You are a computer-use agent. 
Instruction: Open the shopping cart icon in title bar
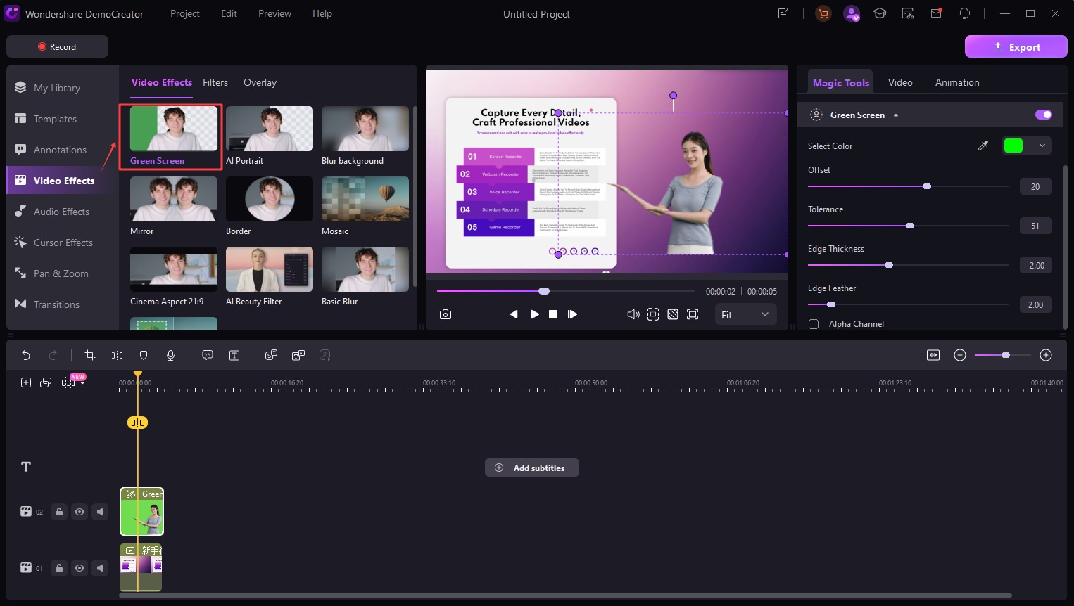pyautogui.click(x=823, y=13)
